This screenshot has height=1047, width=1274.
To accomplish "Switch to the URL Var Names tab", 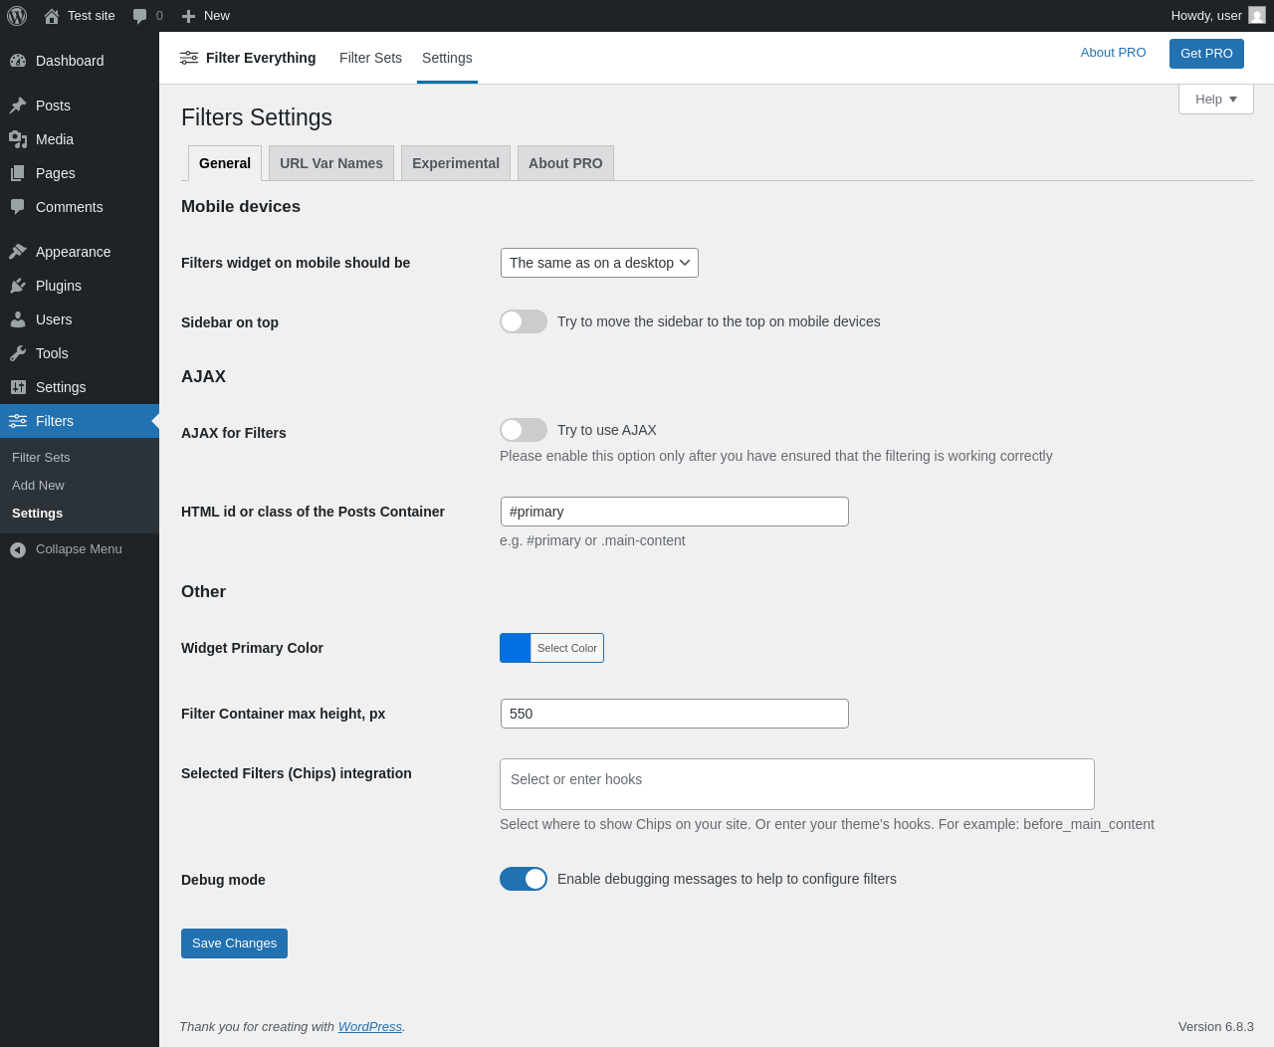I will (331, 163).
